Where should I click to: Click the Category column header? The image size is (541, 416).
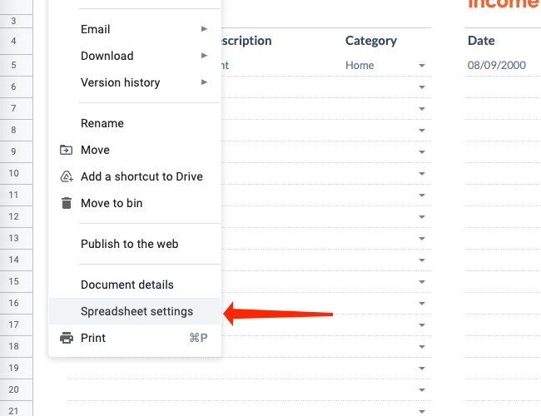pos(371,40)
